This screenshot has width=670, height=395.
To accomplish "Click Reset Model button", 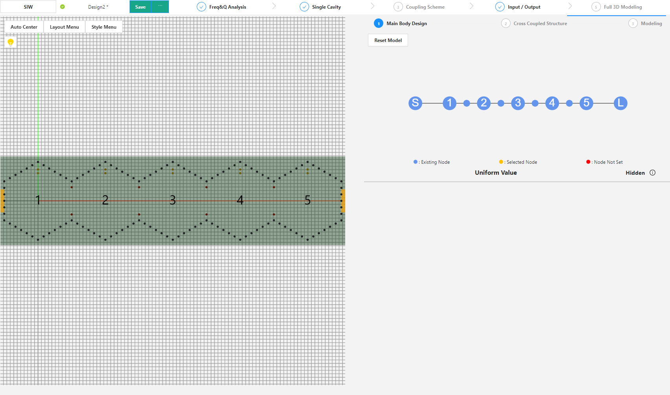I will [x=388, y=40].
